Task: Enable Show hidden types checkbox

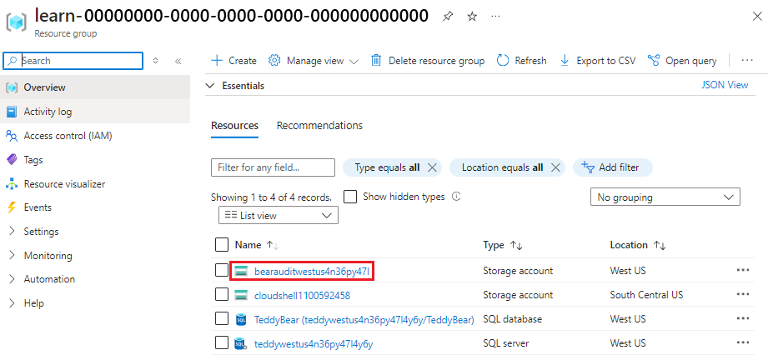Action: pos(349,197)
